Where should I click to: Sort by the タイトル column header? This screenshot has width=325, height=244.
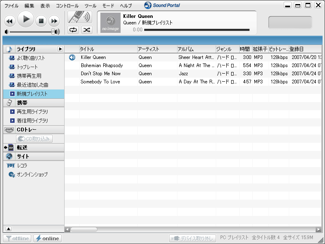[x=108, y=49]
